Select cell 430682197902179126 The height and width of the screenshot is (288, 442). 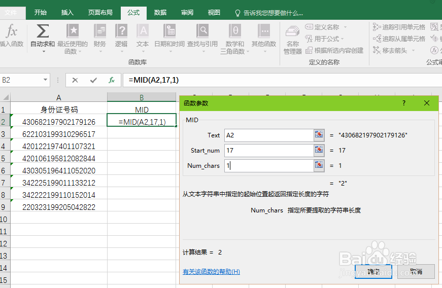(59, 122)
